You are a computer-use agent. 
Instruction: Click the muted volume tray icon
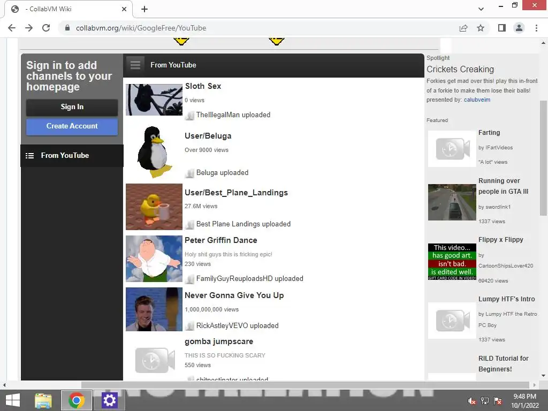(471, 401)
